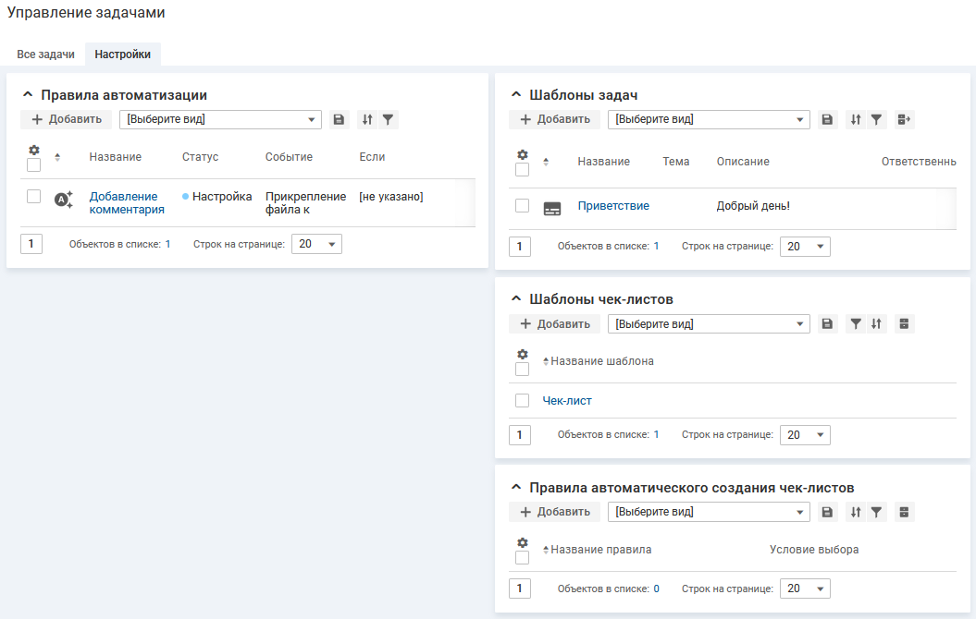Click save view icon in Правила автоматизации
This screenshot has height=619, width=976.
click(339, 119)
